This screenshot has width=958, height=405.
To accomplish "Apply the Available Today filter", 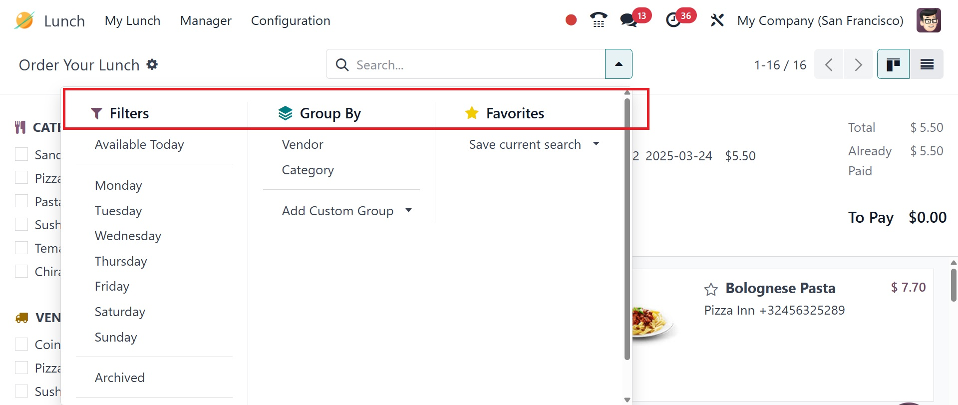I will click(139, 144).
